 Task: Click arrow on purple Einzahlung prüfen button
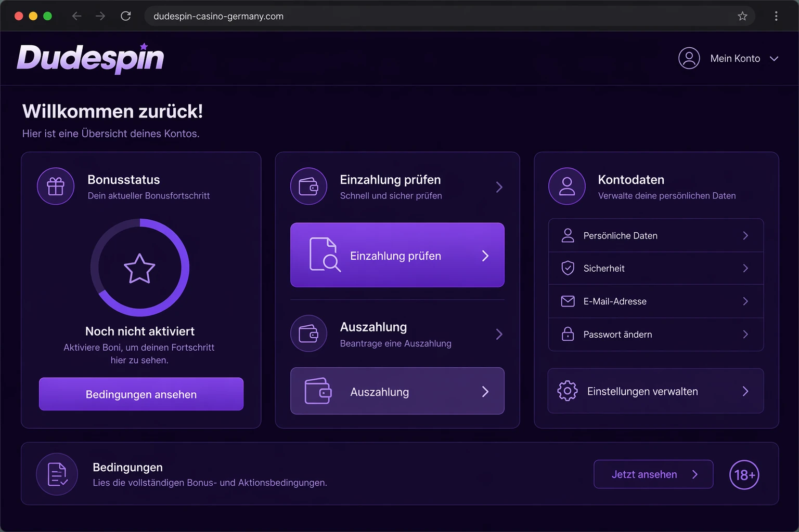[485, 256]
